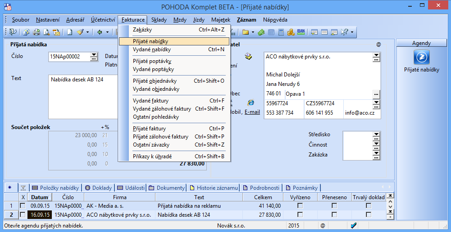451x232 pixels.
Task: Click the yellow folder toolbar icon
Action: click(246, 32)
